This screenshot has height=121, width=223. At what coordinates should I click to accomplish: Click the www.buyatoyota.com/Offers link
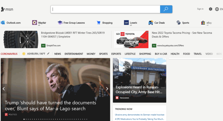[170, 45]
